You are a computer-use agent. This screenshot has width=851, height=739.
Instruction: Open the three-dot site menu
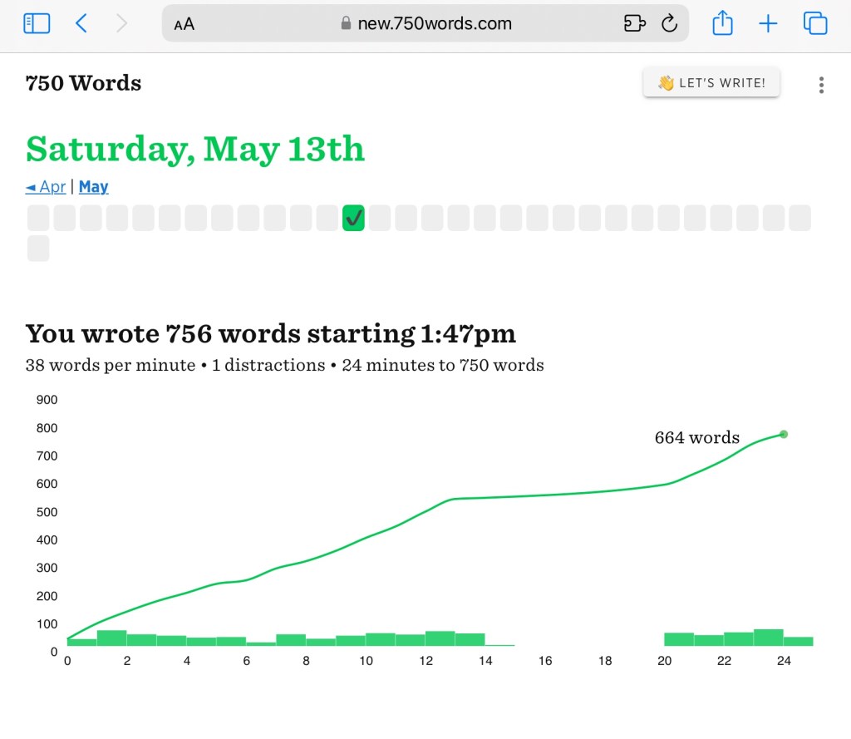click(x=821, y=85)
